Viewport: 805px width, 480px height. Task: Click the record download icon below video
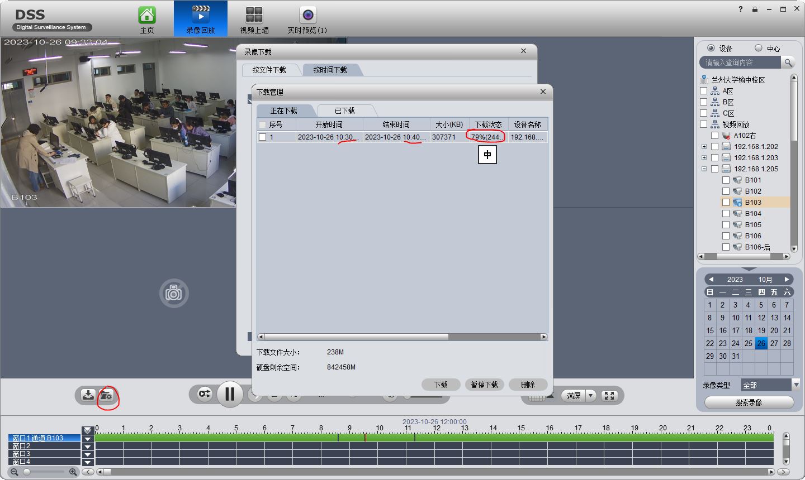pos(88,395)
